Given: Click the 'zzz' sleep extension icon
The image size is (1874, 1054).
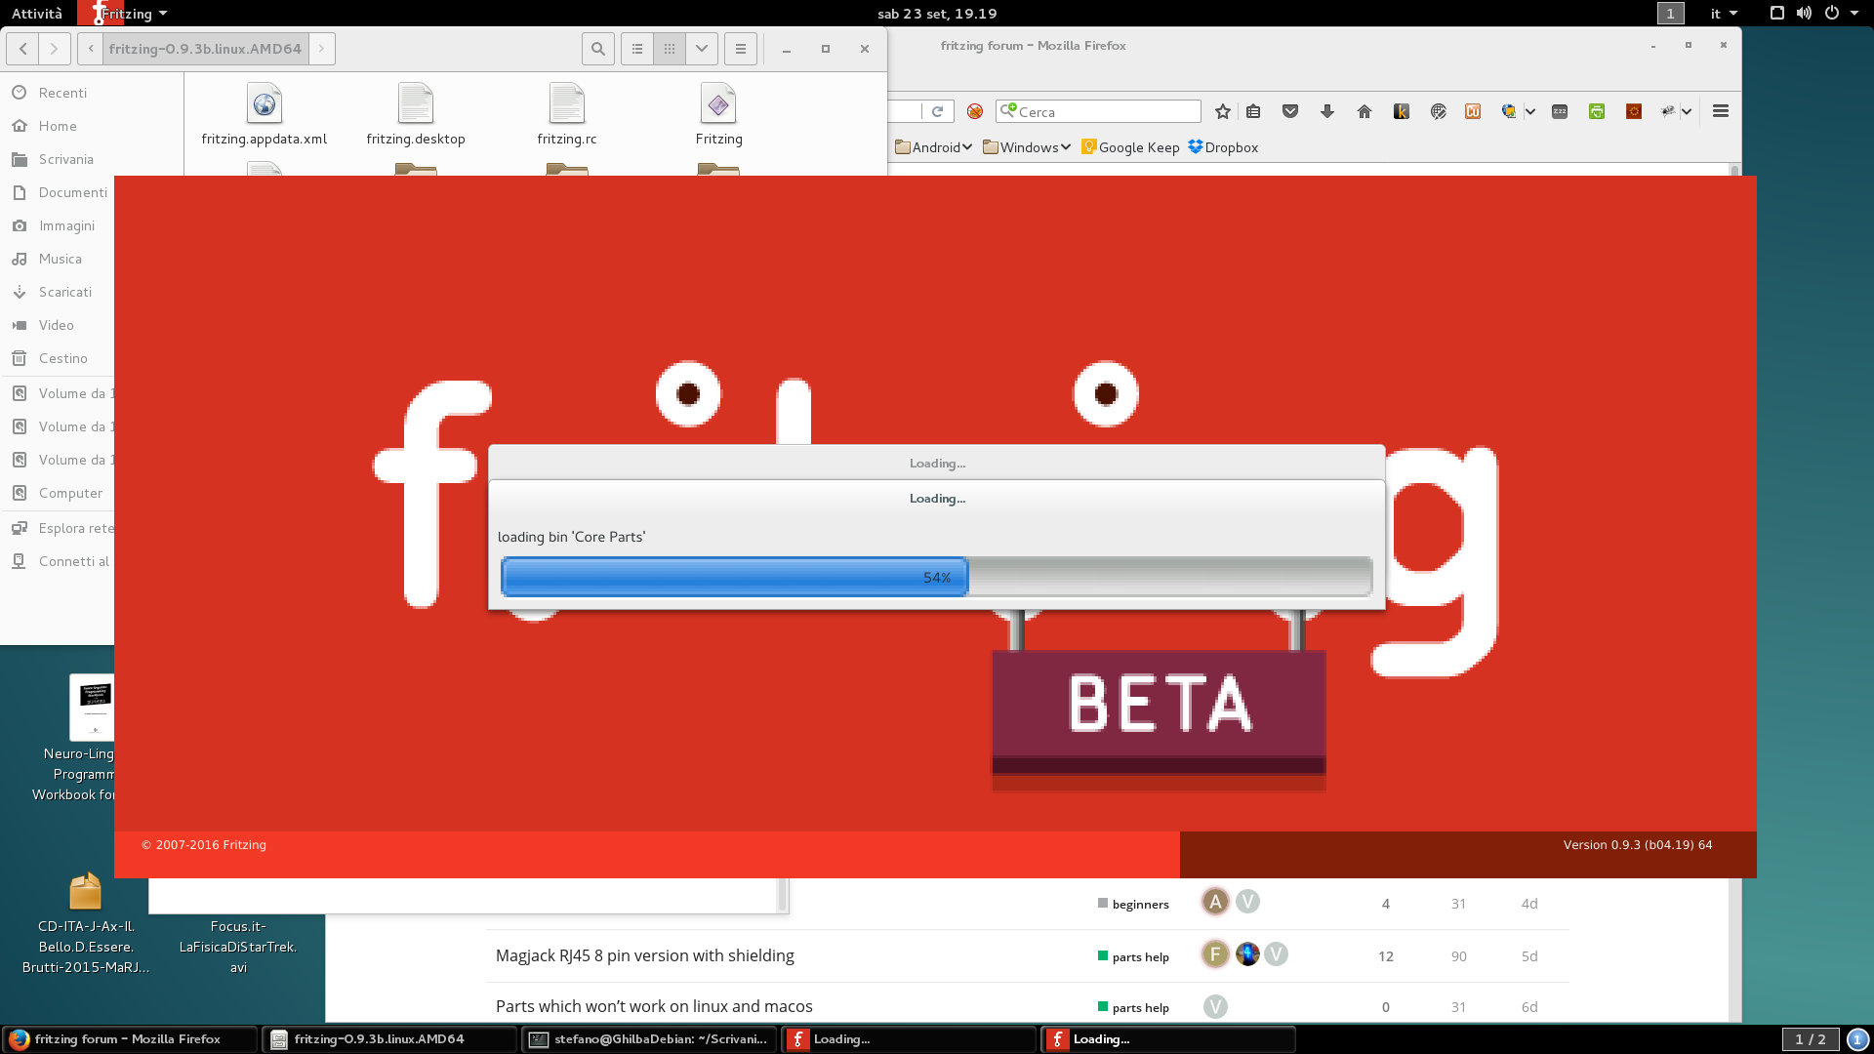Looking at the screenshot, I should coord(1560,111).
